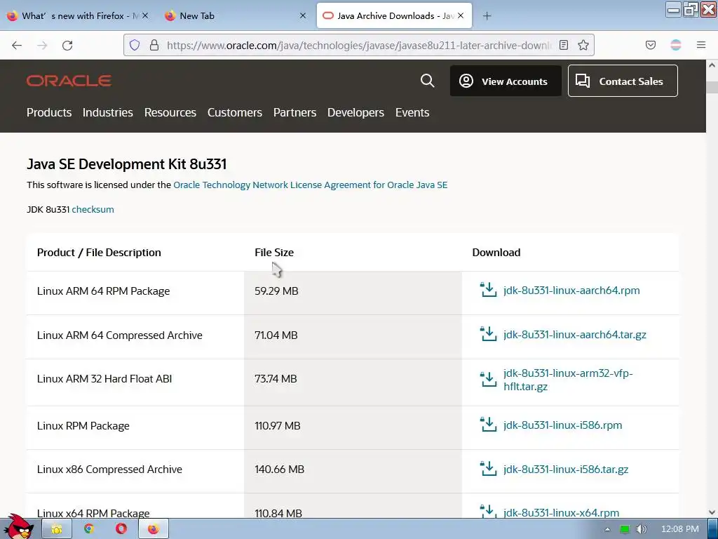Open the Products menu

pos(49,112)
